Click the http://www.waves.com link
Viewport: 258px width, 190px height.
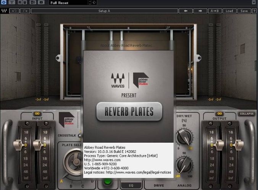pos(102,160)
